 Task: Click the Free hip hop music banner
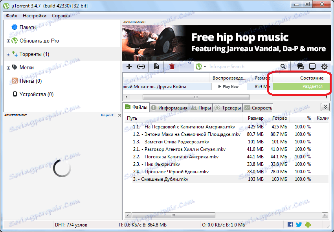tap(227, 43)
